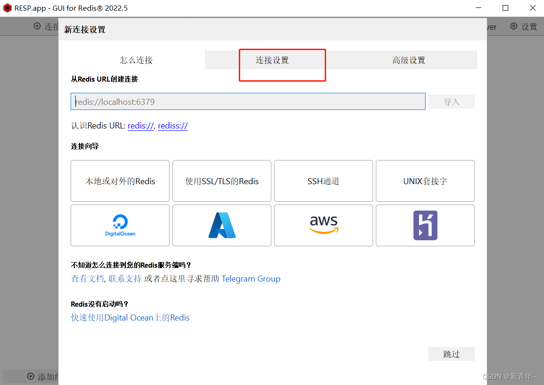This screenshot has height=385, width=544.
Task: Switch to the 怎么连接 tab
Action: point(136,59)
